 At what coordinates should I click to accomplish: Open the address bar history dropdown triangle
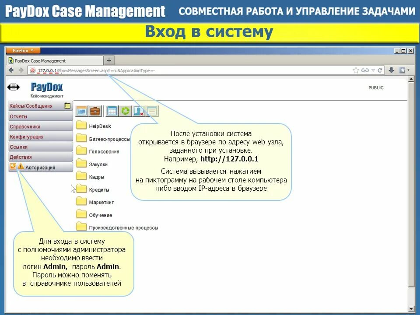coord(373,70)
